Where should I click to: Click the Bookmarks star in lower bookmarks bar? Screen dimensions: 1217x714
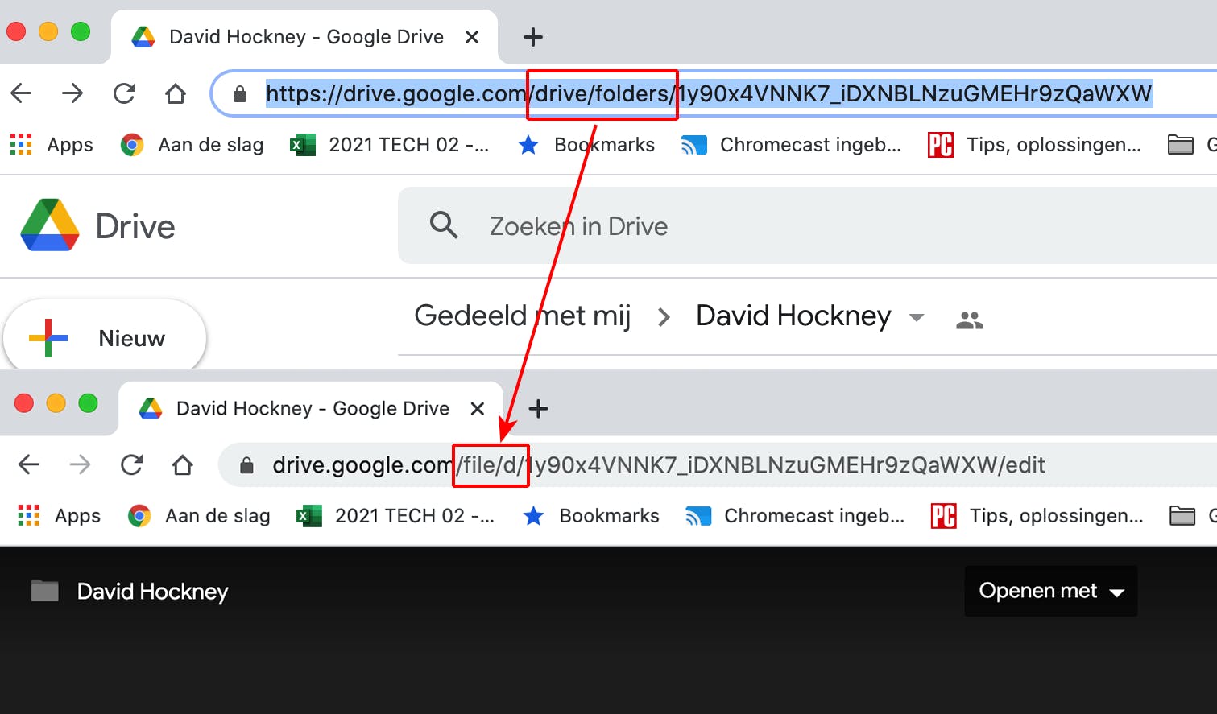(x=533, y=516)
